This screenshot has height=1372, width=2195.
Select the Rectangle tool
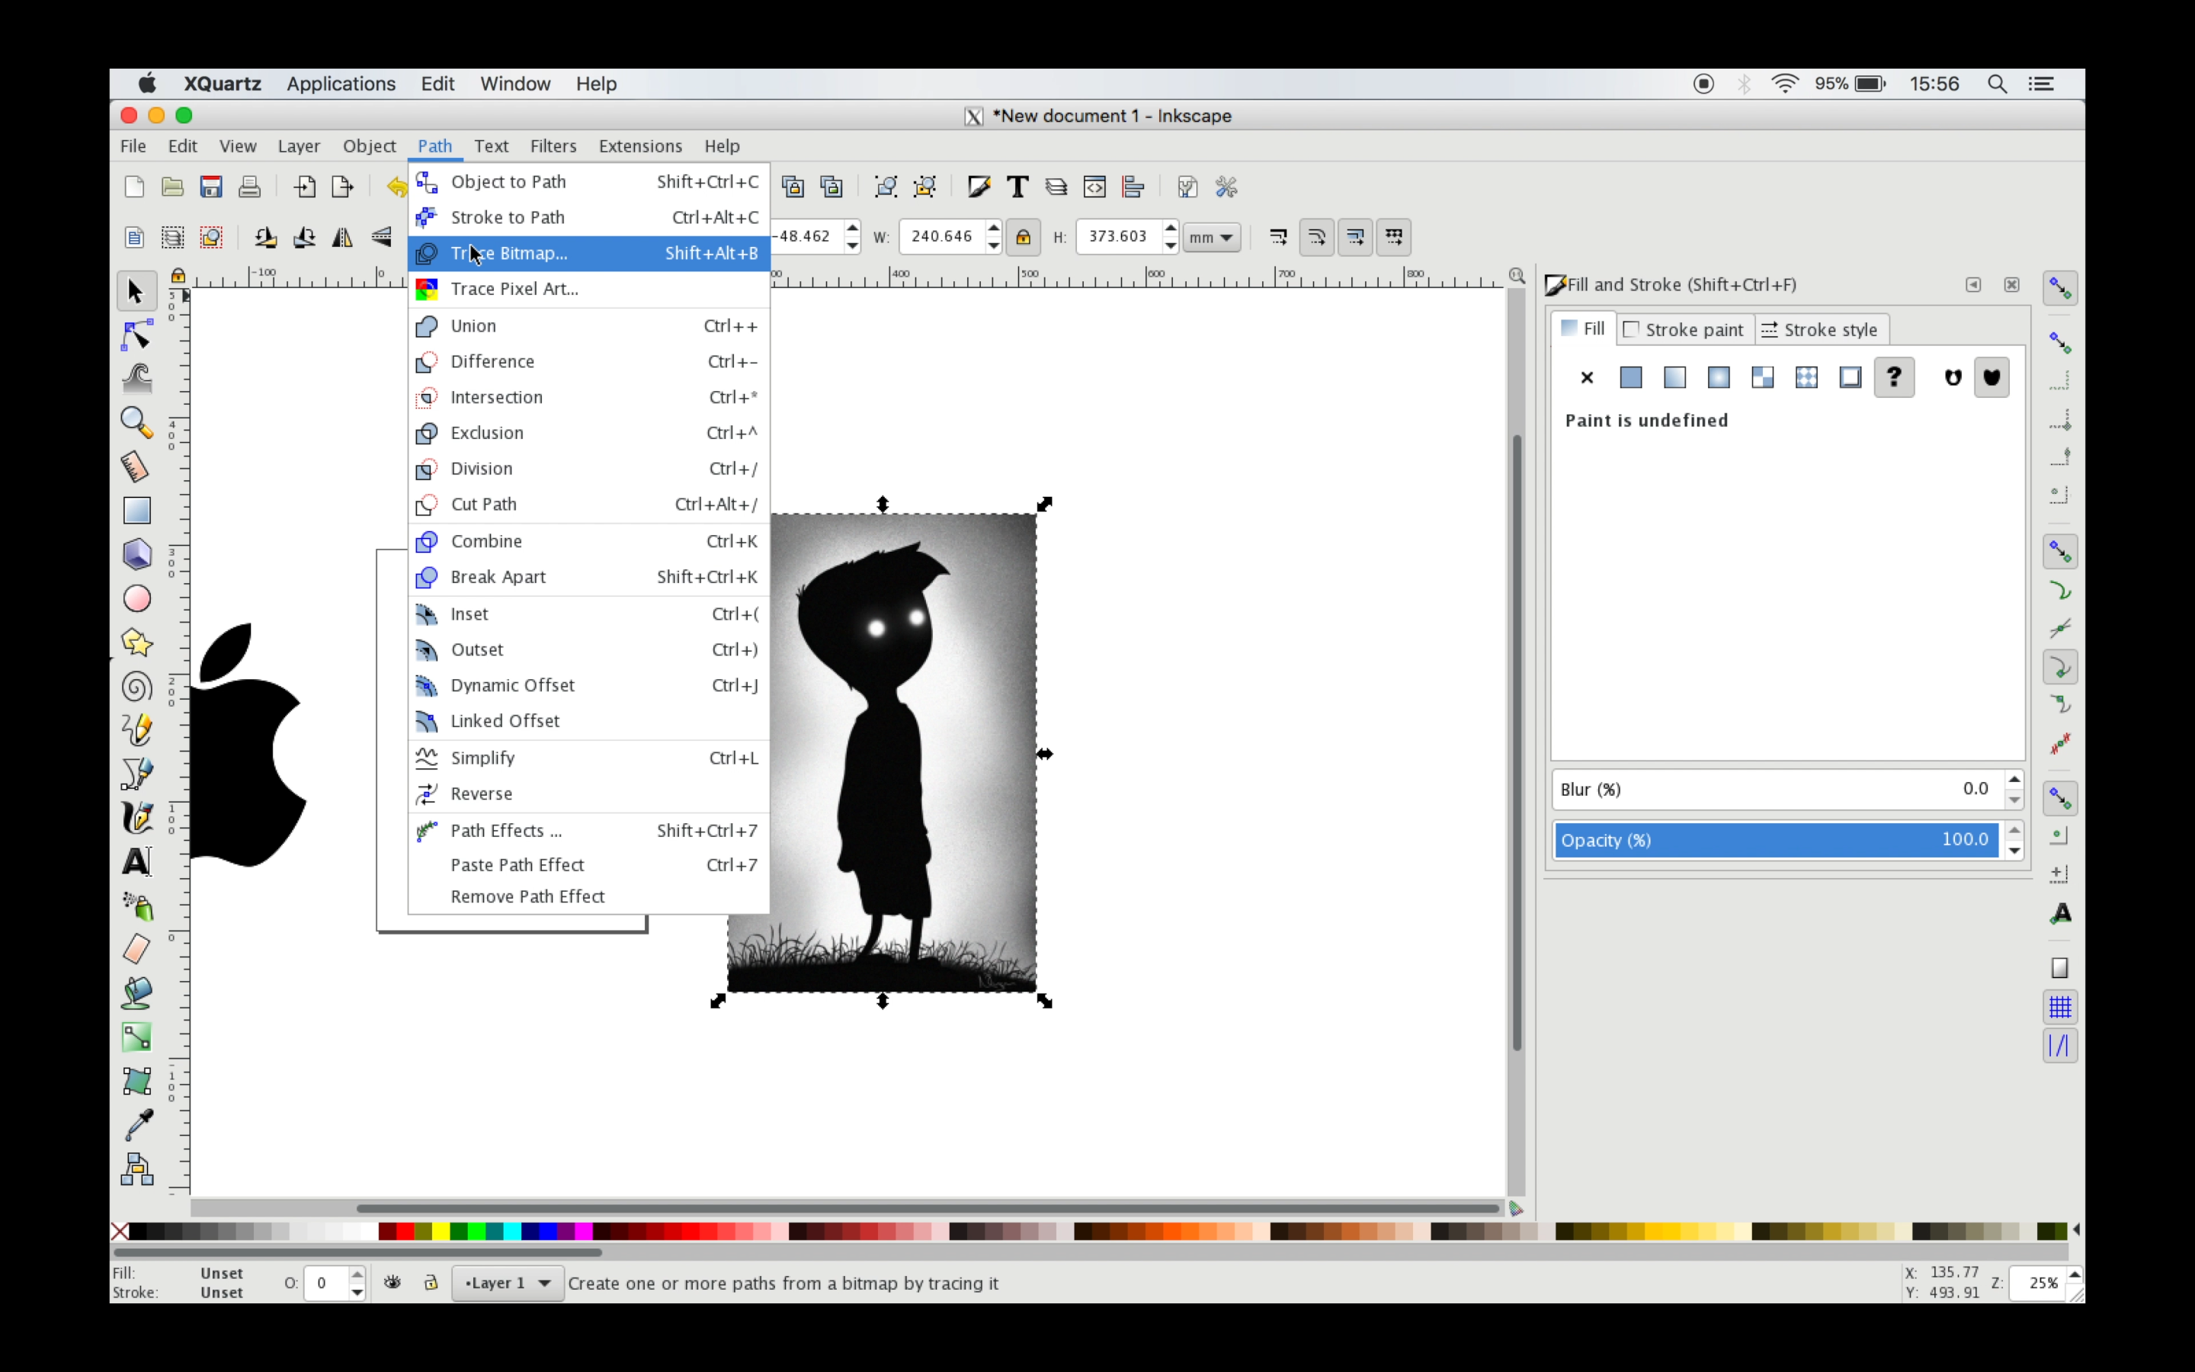click(136, 510)
